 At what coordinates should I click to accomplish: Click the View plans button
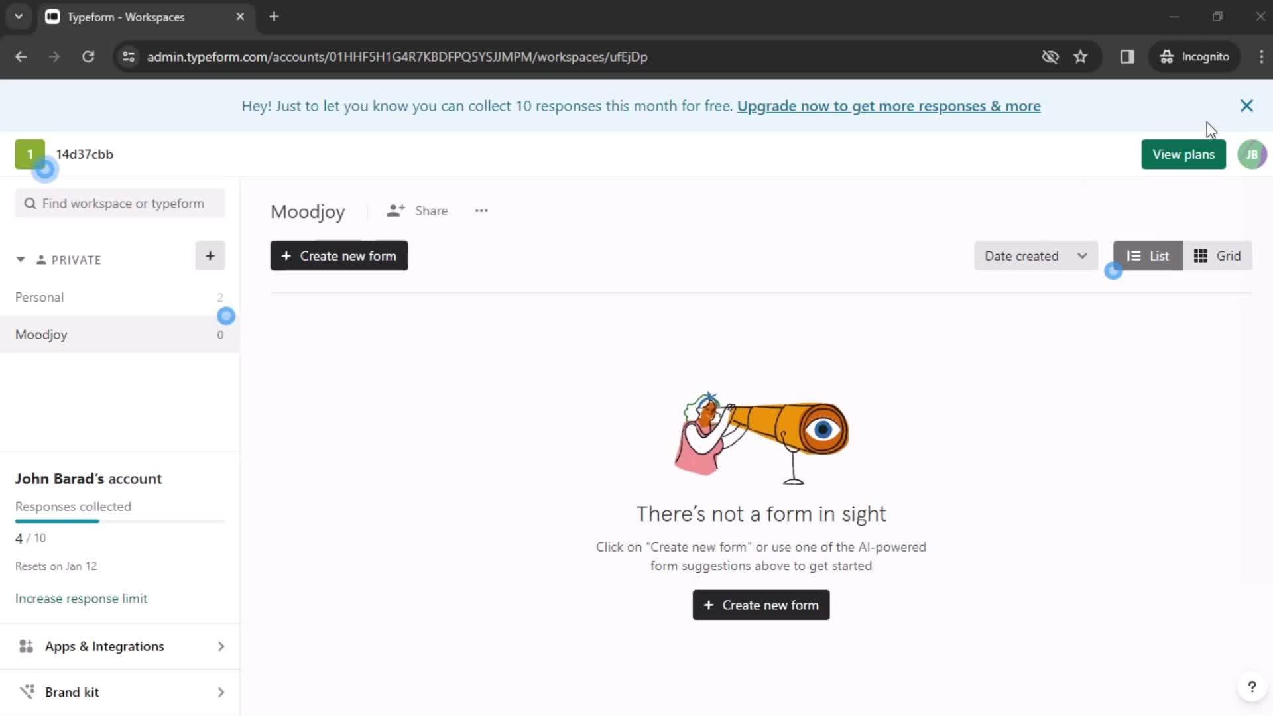click(x=1183, y=154)
